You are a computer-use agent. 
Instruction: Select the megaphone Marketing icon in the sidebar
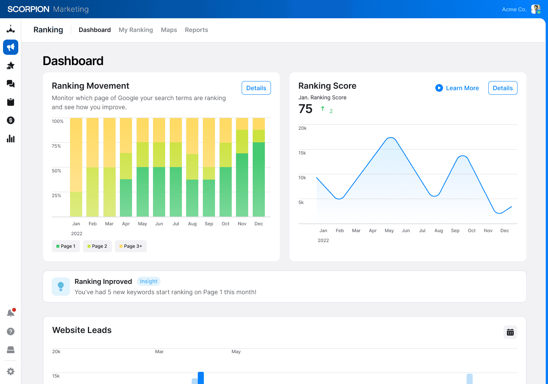(x=10, y=47)
